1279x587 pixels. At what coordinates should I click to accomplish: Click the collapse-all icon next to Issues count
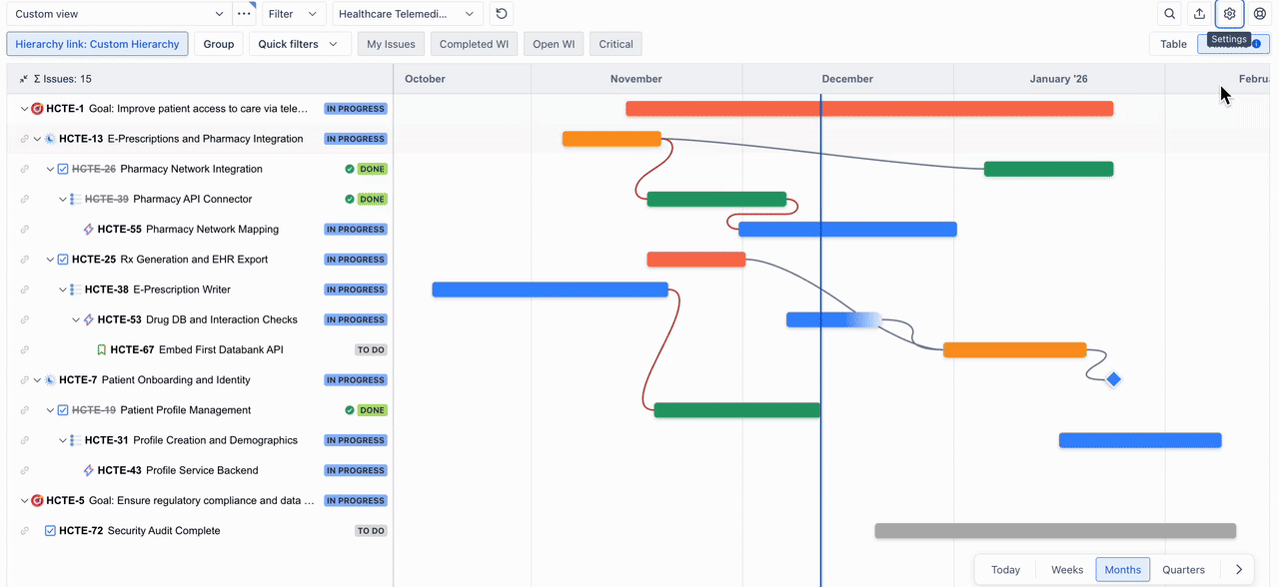pos(22,78)
